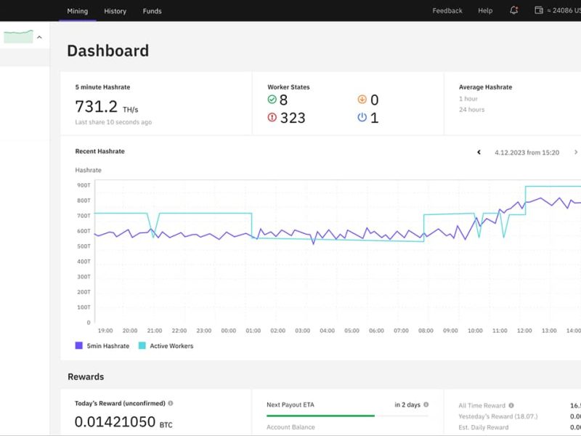Click the wallet balance icon
The height and width of the screenshot is (436, 581).
click(539, 11)
